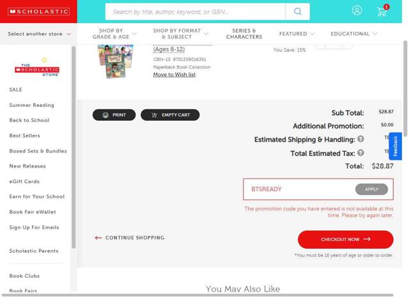The image size is (409, 298).
Task: Open Earn for Your School link
Action: coord(37,196)
